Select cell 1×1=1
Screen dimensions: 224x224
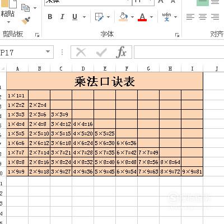[x=17, y=95]
